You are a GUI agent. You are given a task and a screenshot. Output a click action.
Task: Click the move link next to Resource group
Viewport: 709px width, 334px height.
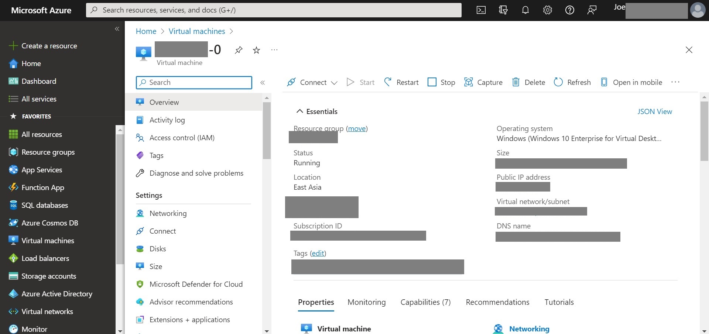point(356,128)
